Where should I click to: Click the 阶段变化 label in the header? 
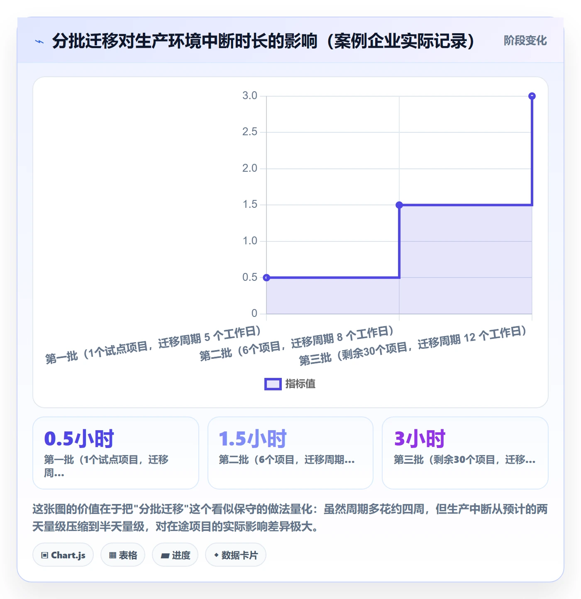coord(525,41)
